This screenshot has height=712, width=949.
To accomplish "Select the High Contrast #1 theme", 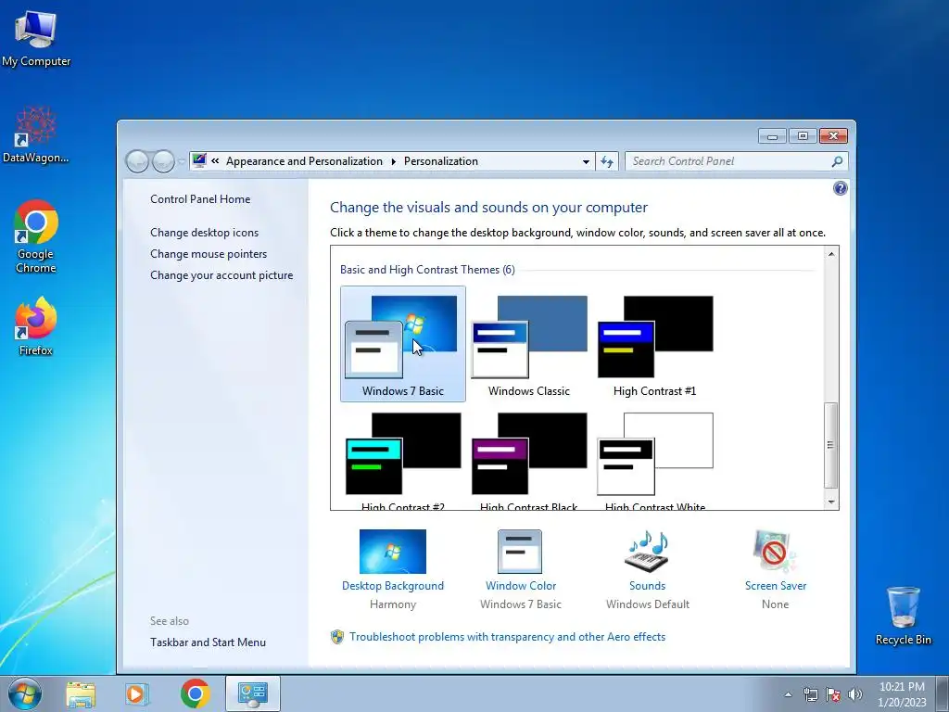I will [x=655, y=344].
